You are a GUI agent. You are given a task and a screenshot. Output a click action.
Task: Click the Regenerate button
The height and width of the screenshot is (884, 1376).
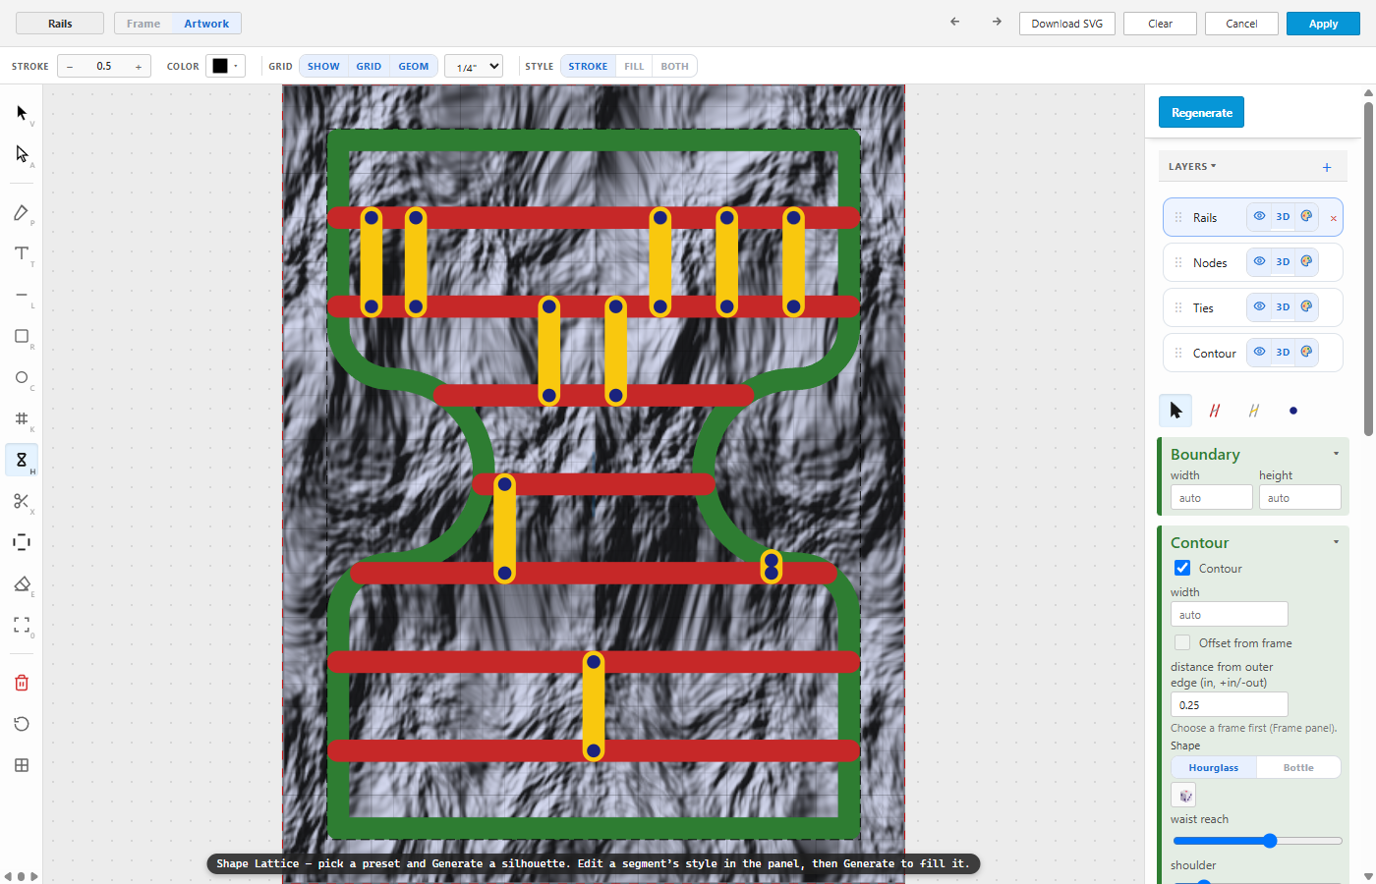pos(1202,112)
